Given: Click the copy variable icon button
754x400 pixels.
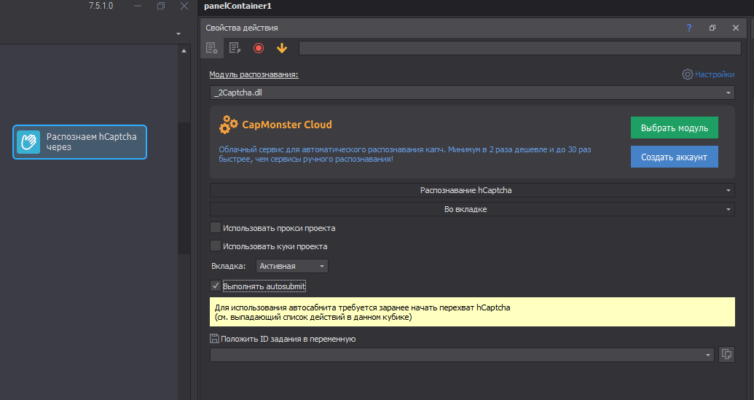Looking at the screenshot, I should (x=726, y=354).
